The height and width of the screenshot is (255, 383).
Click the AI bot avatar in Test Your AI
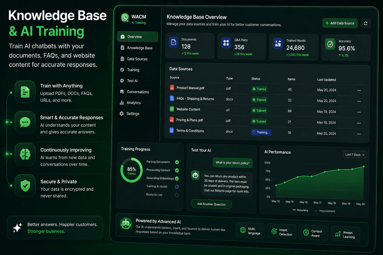195,175
